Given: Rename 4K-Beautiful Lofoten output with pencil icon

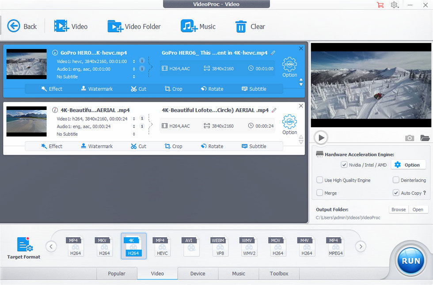Looking at the screenshot, I should click(x=274, y=110).
